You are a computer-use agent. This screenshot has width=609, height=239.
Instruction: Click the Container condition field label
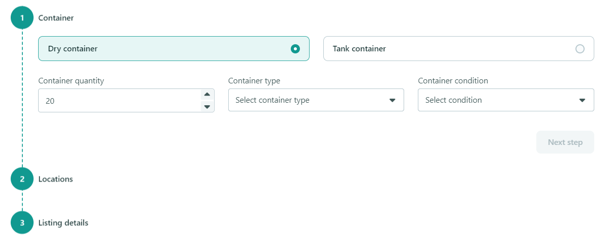click(x=453, y=81)
